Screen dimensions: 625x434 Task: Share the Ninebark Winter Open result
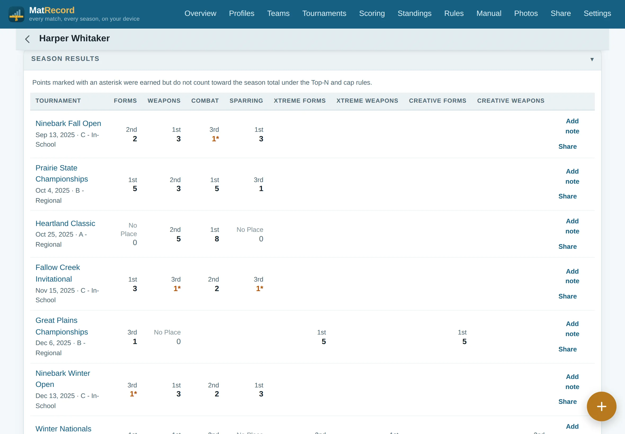pos(567,402)
